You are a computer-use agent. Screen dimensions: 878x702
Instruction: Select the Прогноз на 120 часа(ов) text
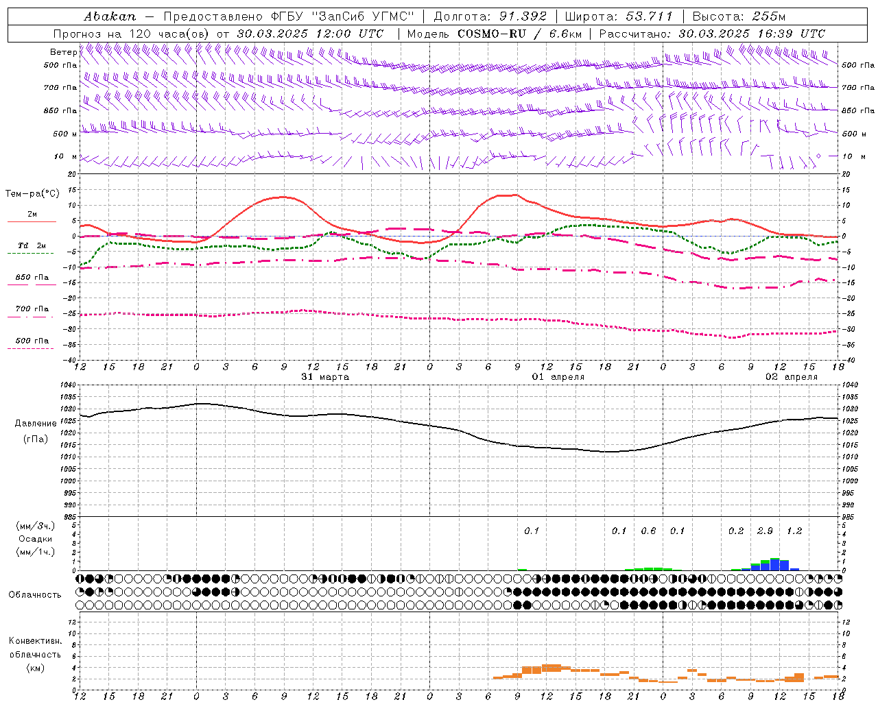pyautogui.click(x=132, y=34)
